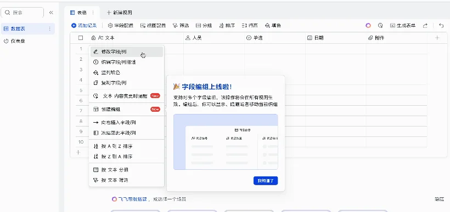Choose 按 A 到 Z 排序
450x212 pixels.
click(x=127, y=146)
